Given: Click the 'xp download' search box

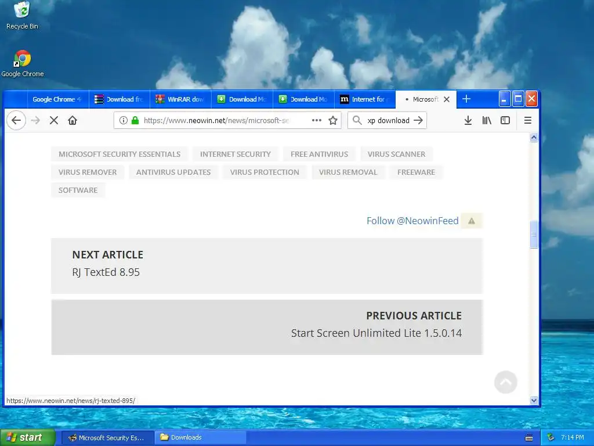Looking at the screenshot, I should 389,120.
